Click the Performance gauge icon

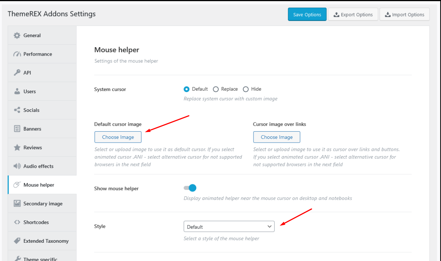tap(17, 54)
